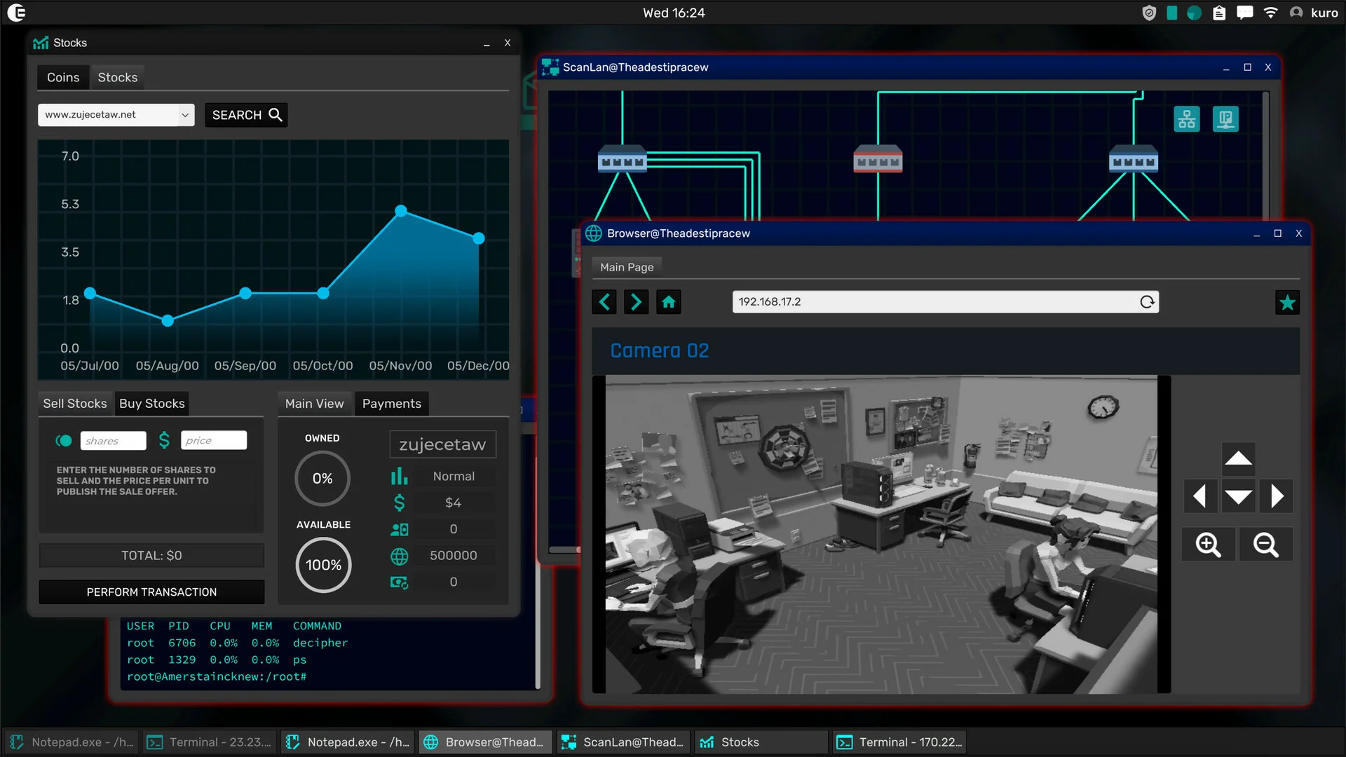Viewport: 1346px width, 757px height.
Task: Click the home icon in the browser toolbar
Action: pyautogui.click(x=668, y=301)
